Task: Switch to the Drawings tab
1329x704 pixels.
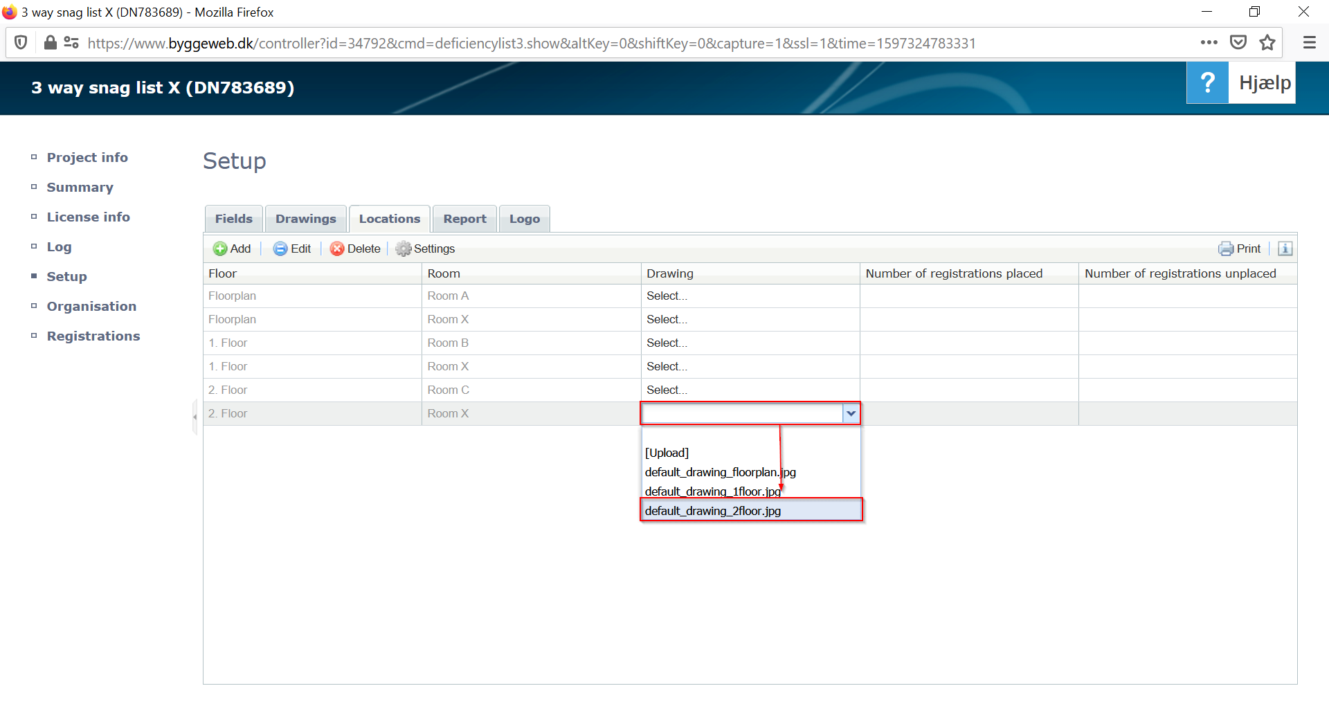Action: (306, 219)
